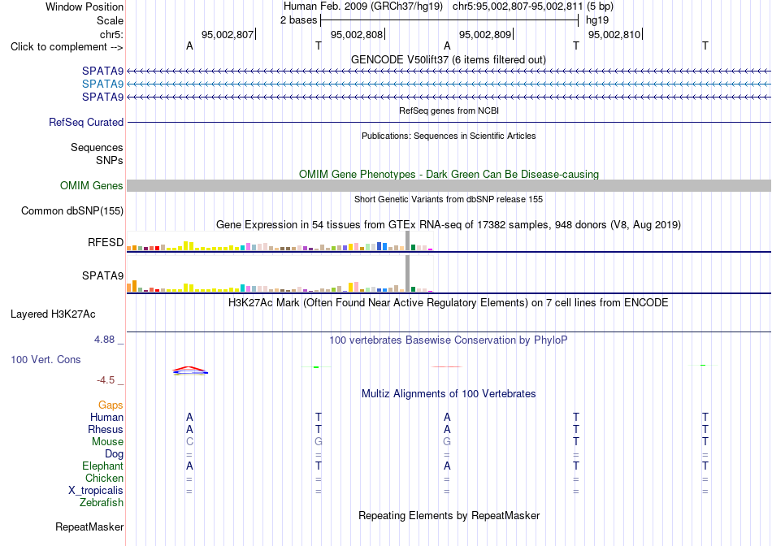The height and width of the screenshot is (546, 772).
Task: Click 'Multiz Alignments of 100 Vertebrates' title
Action: pyautogui.click(x=449, y=394)
